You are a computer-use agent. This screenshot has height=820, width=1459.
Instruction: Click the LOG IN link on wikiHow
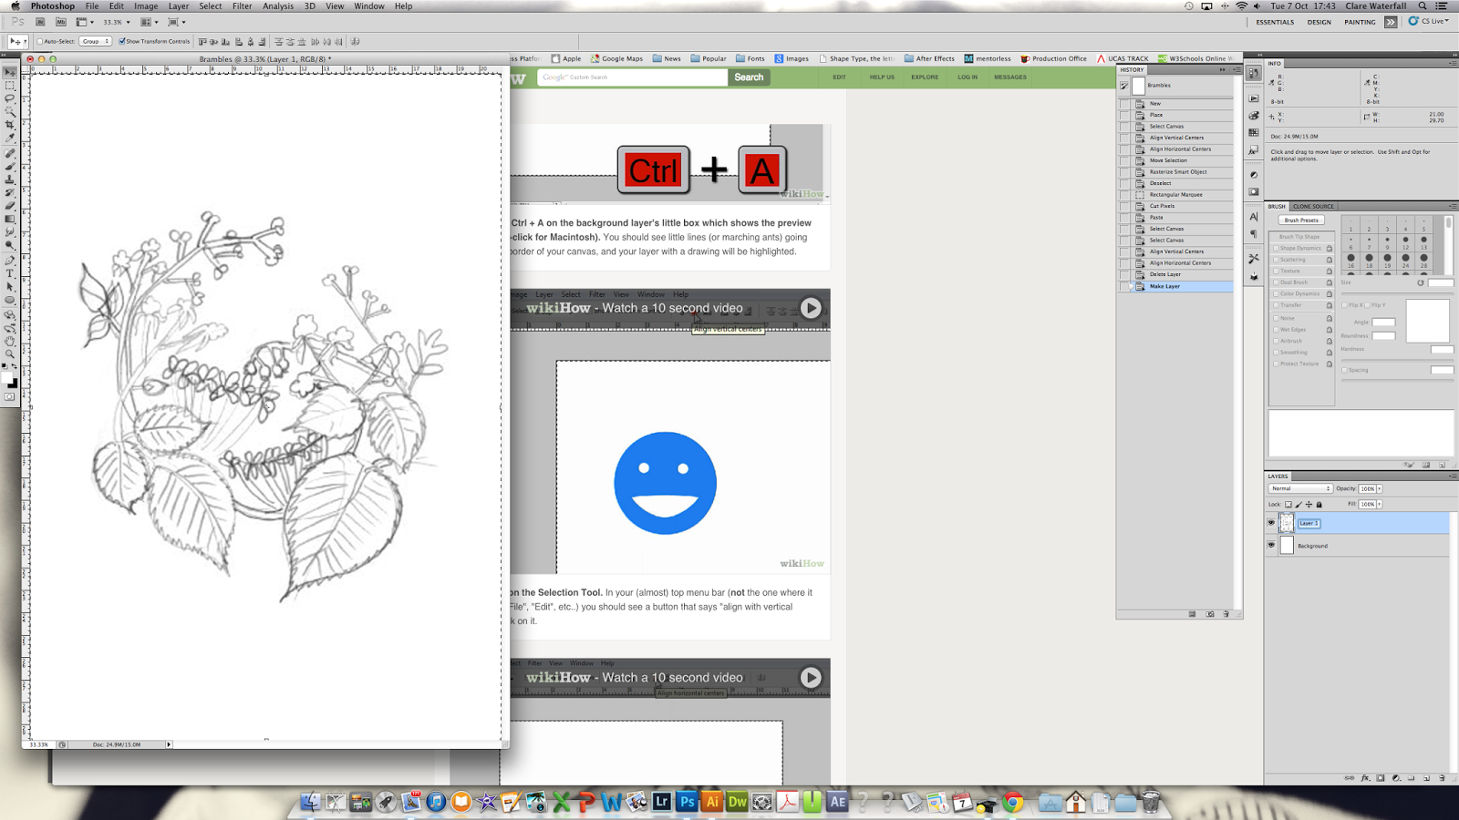click(967, 77)
